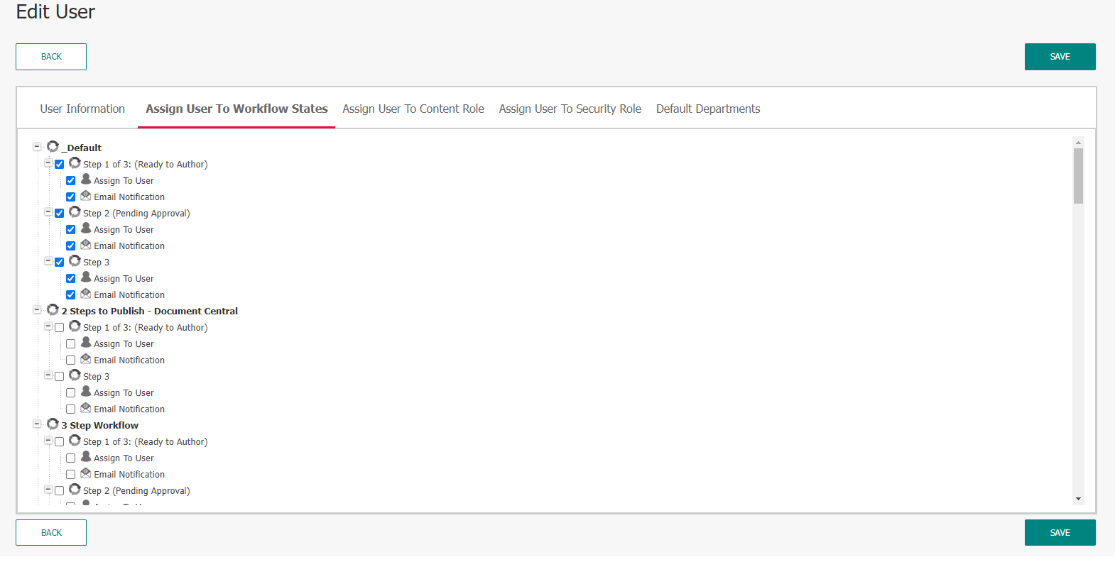The width and height of the screenshot is (1115, 562).
Task: Switch to Assign User To Content Role tab
Action: [x=413, y=109]
